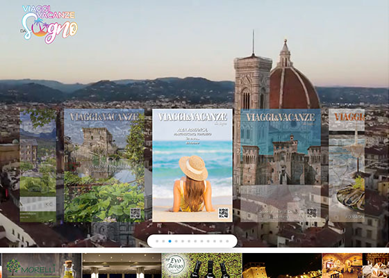
Task: Go to the ninth carousel pagination dot
Action: pos(208,241)
